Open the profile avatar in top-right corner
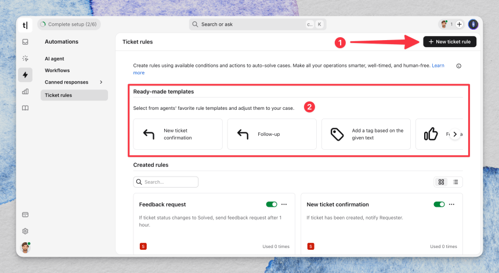 pyautogui.click(x=473, y=24)
